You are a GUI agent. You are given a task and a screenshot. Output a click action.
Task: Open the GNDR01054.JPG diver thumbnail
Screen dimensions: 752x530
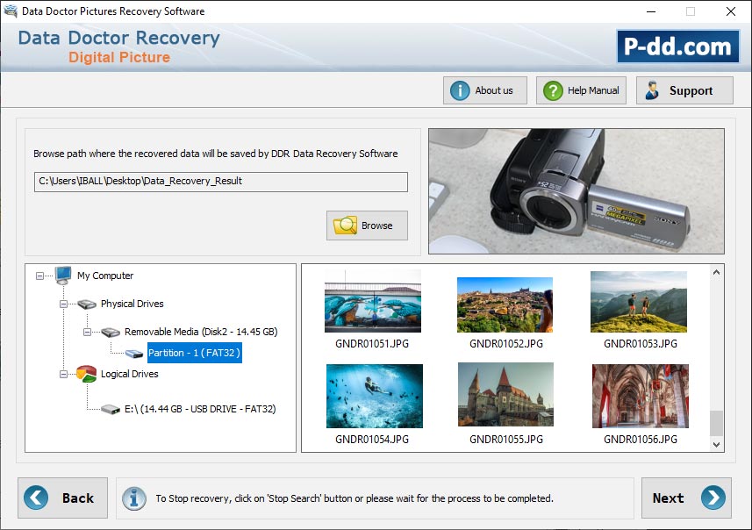tap(373, 396)
